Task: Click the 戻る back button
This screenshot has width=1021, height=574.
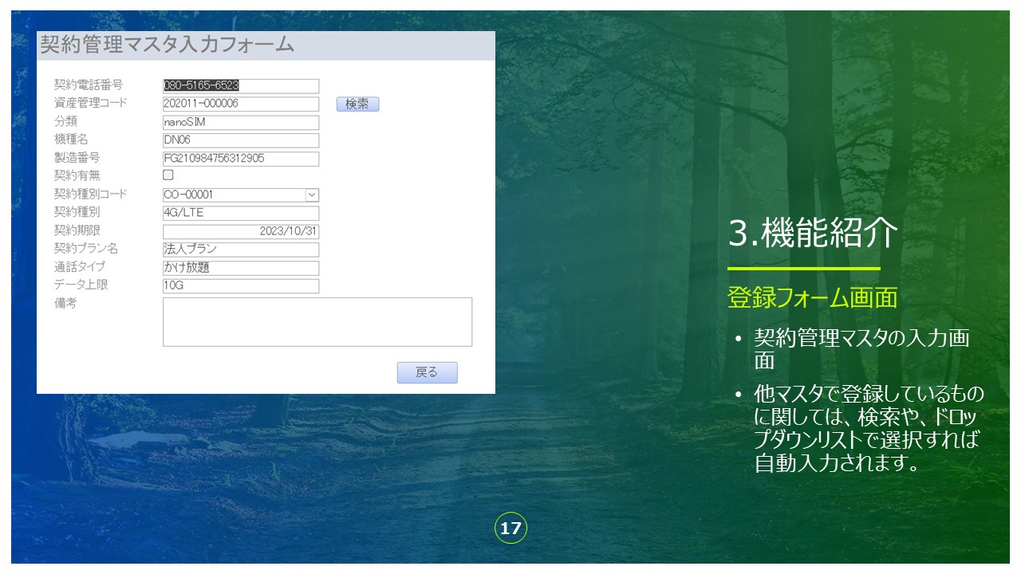Action: tap(428, 372)
